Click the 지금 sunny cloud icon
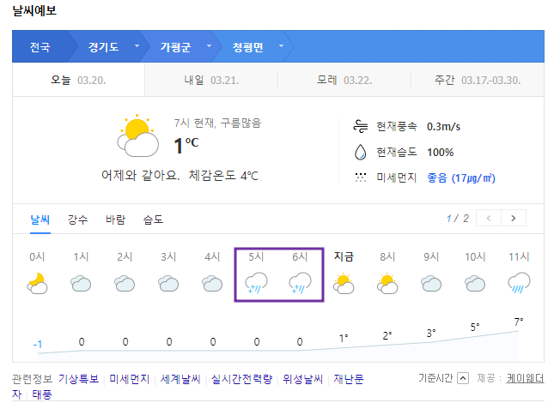 pyautogui.click(x=344, y=284)
